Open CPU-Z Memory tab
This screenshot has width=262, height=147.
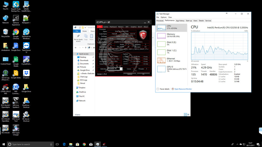pos(121,27)
